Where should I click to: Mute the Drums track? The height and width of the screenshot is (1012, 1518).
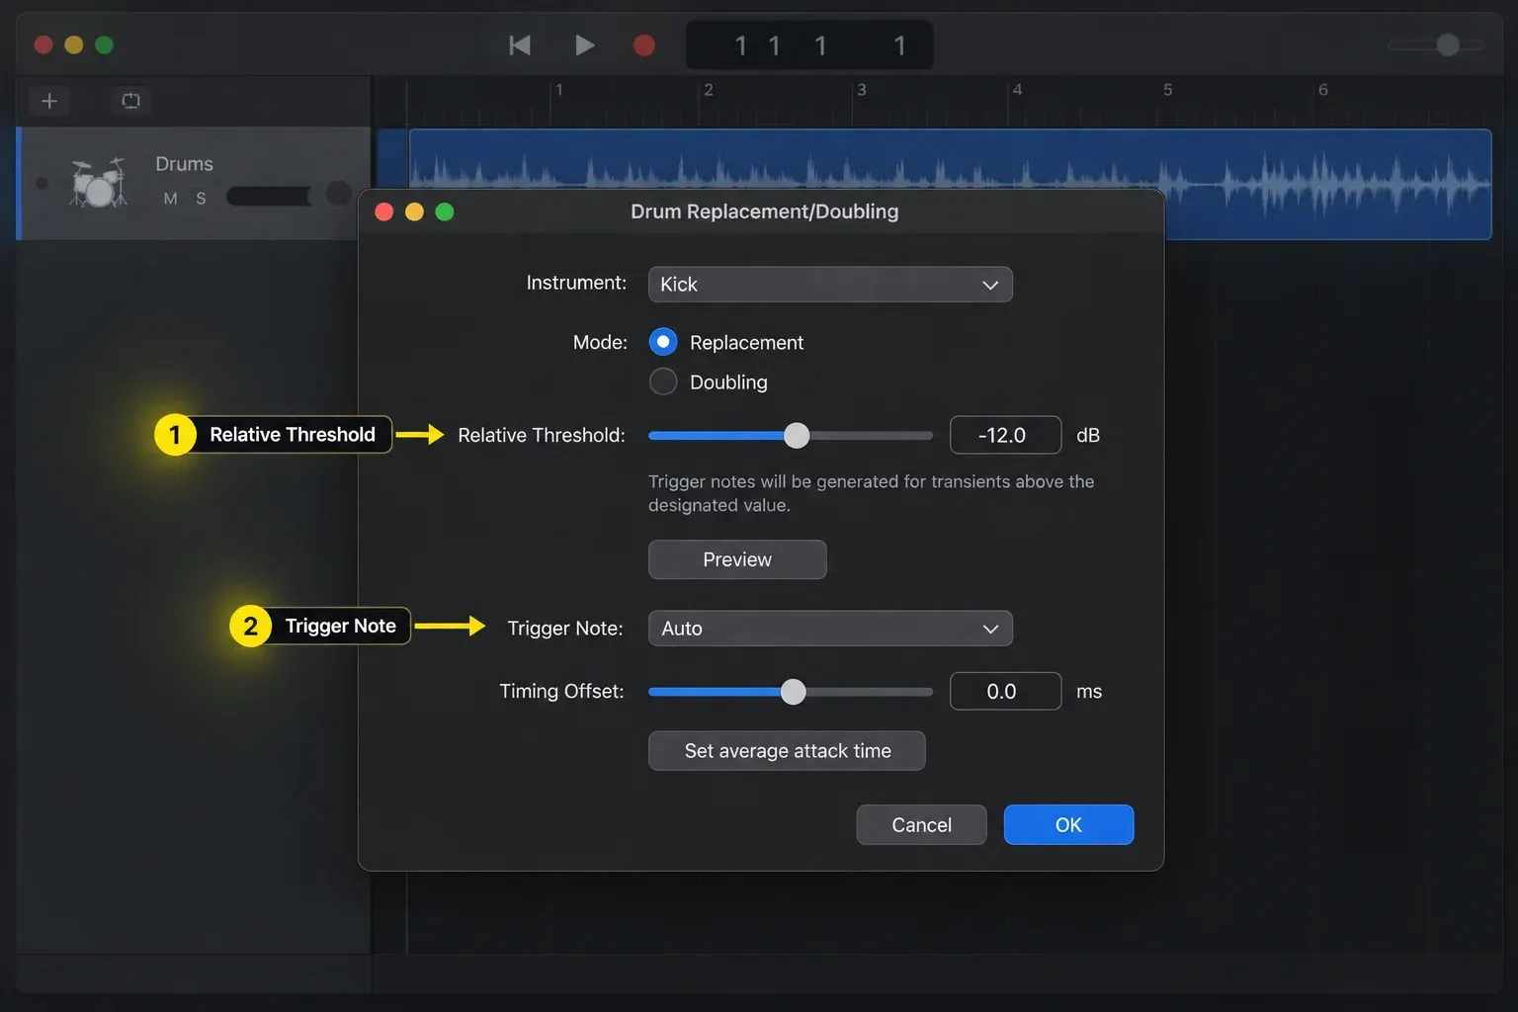click(170, 199)
